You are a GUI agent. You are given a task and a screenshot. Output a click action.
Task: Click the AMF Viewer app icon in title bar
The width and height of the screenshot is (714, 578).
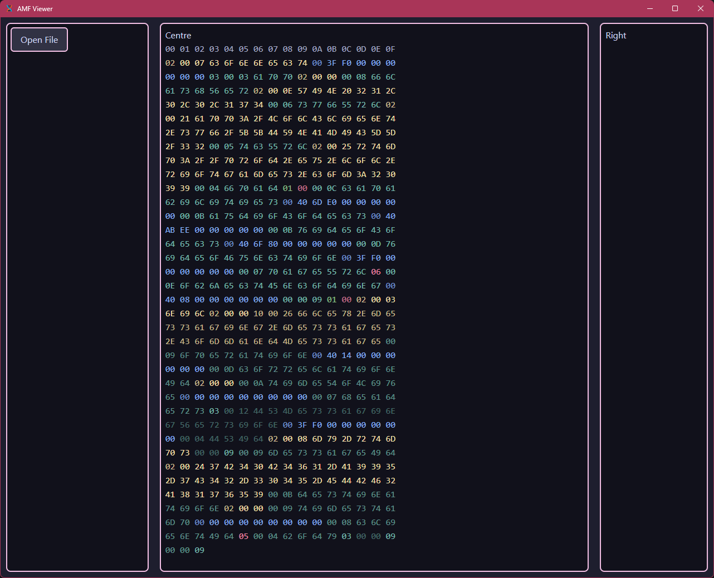point(9,8)
